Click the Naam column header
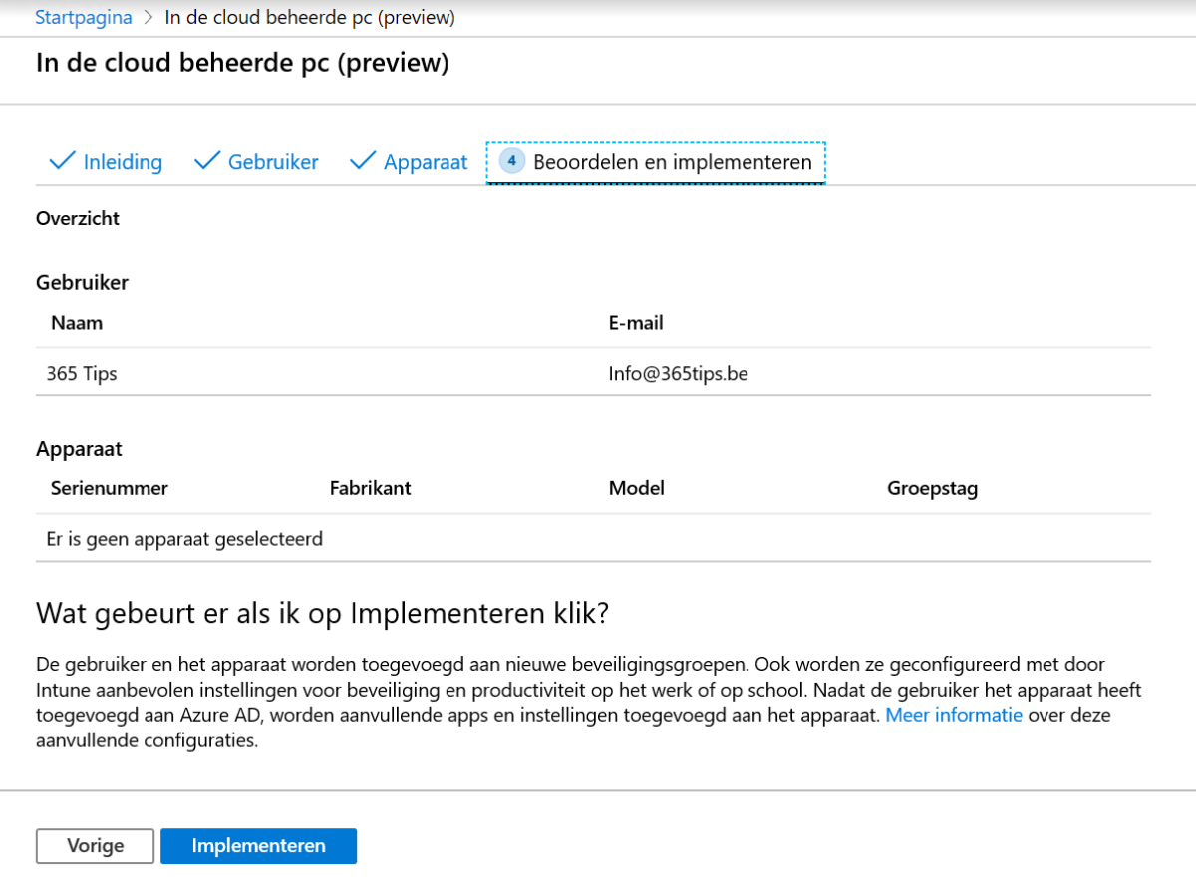This screenshot has width=1196, height=880. pos(77,322)
